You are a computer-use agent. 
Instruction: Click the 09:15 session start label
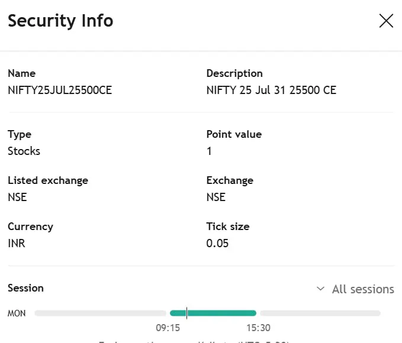click(x=168, y=328)
